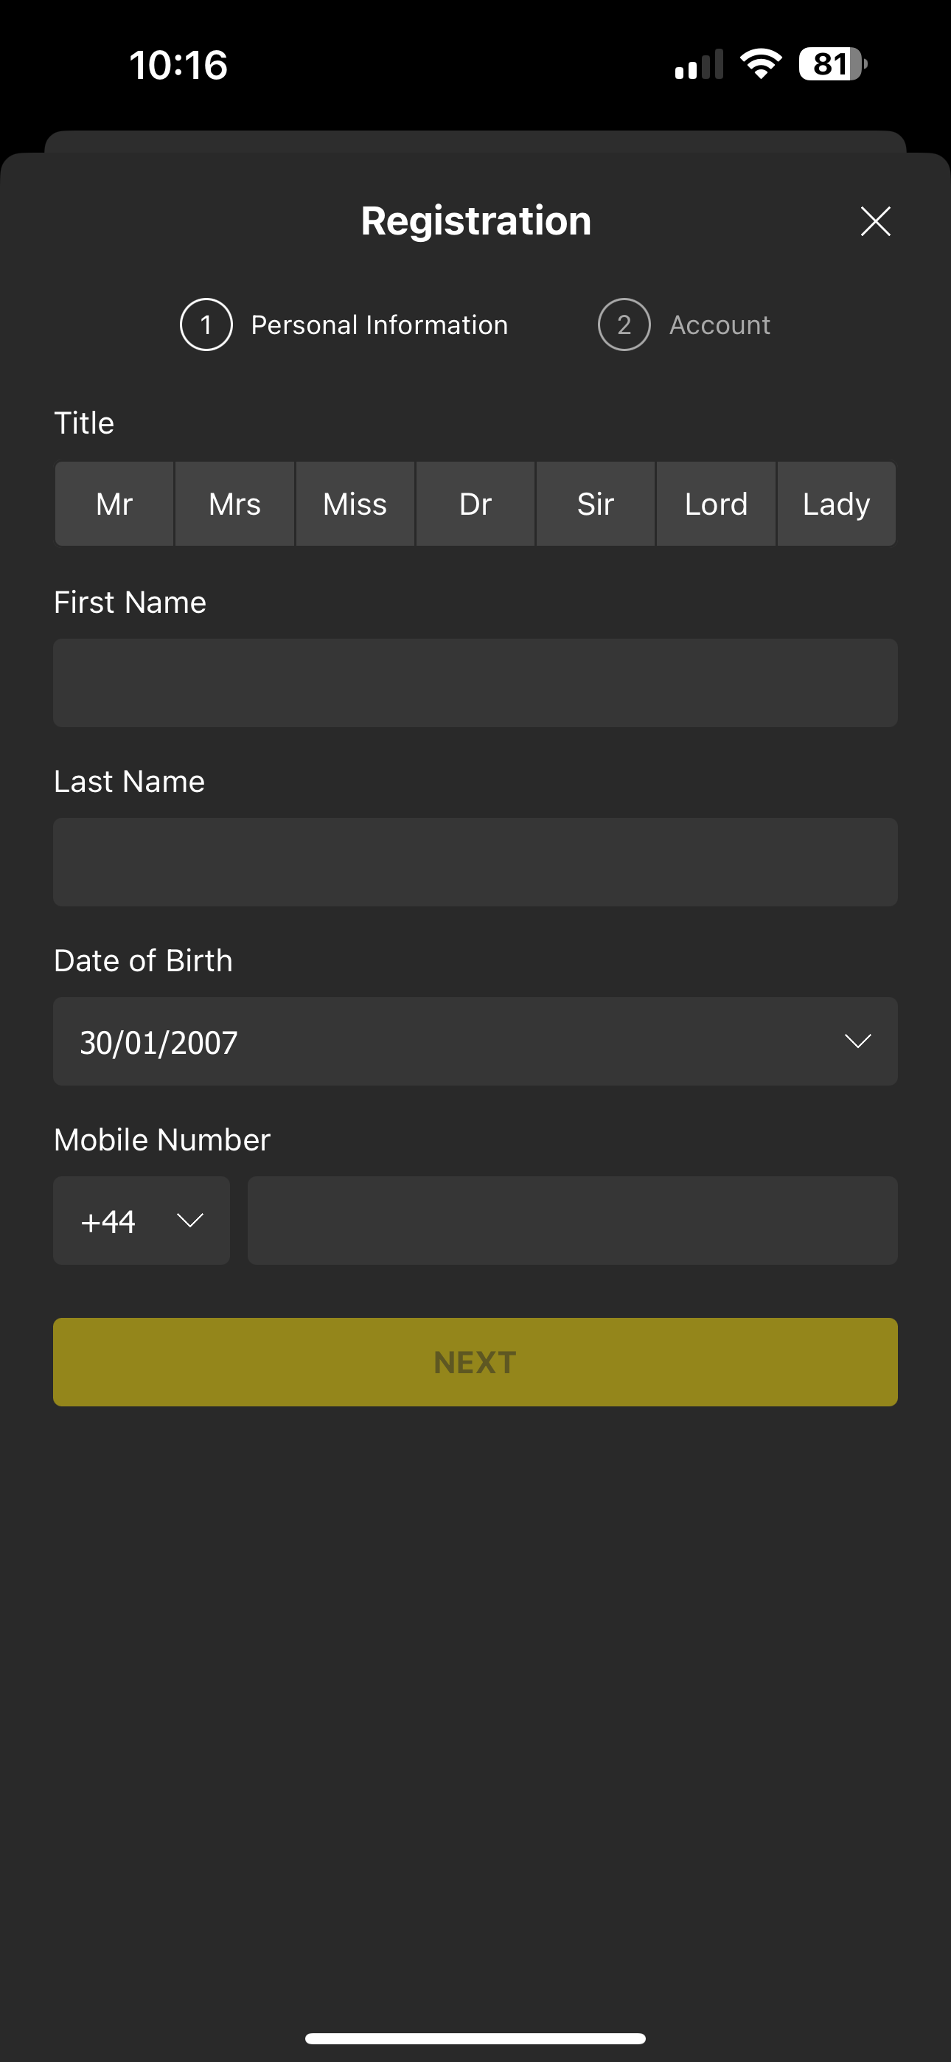Click the step 1 circle indicator
The width and height of the screenshot is (951, 2062).
point(206,324)
